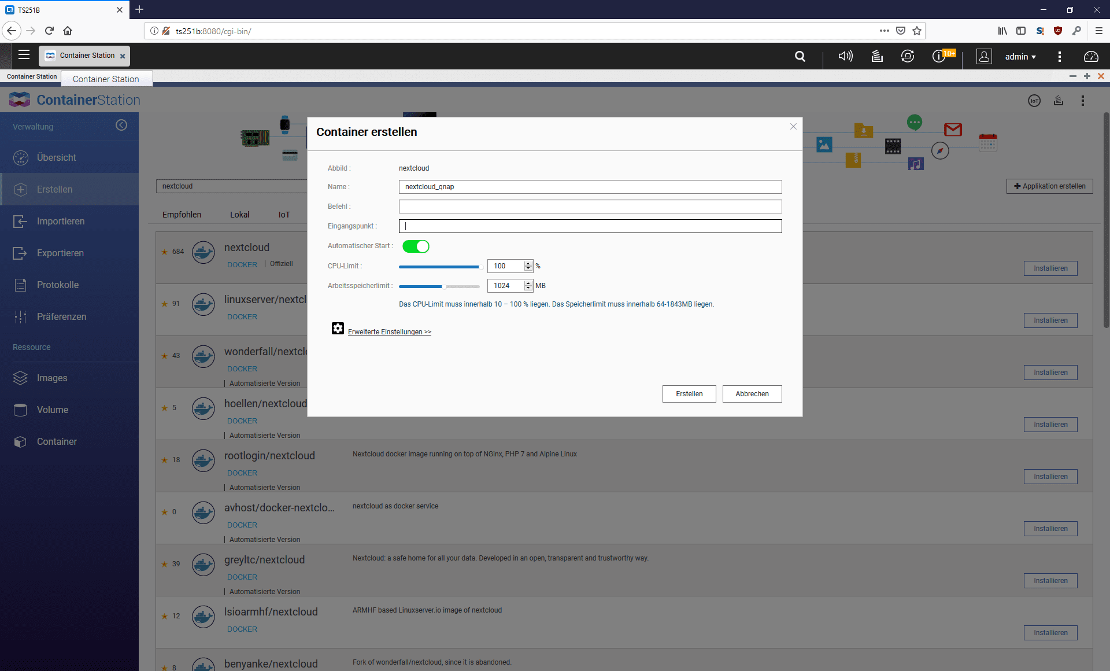Open the notifications info icon with 10+ badge

pos(939,56)
